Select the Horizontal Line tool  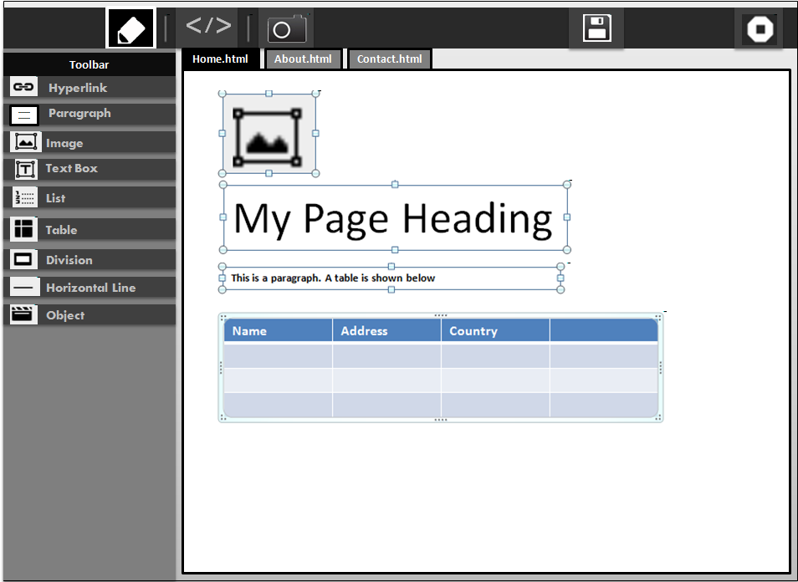90,288
